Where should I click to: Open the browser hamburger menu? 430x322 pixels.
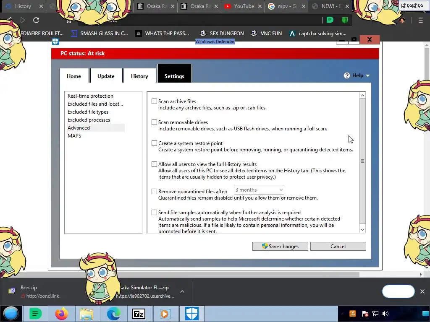coord(420,20)
